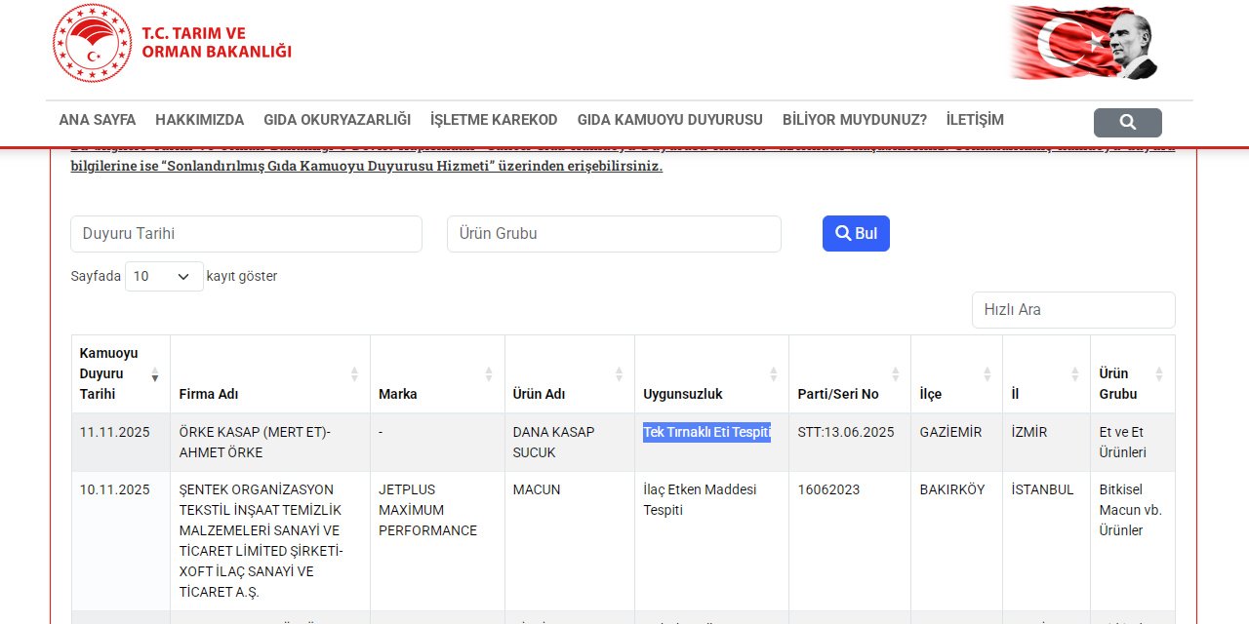Open the Ürün Grubu filter field
The image size is (1249, 624).
[614, 234]
